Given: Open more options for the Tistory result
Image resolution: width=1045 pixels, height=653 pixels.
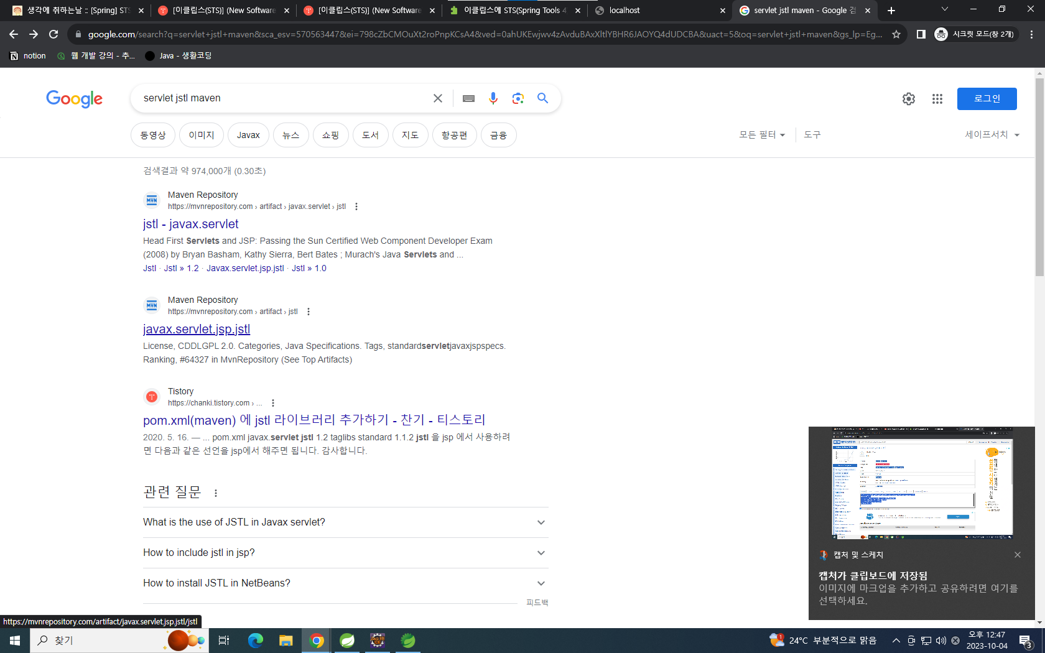Looking at the screenshot, I should (x=273, y=403).
